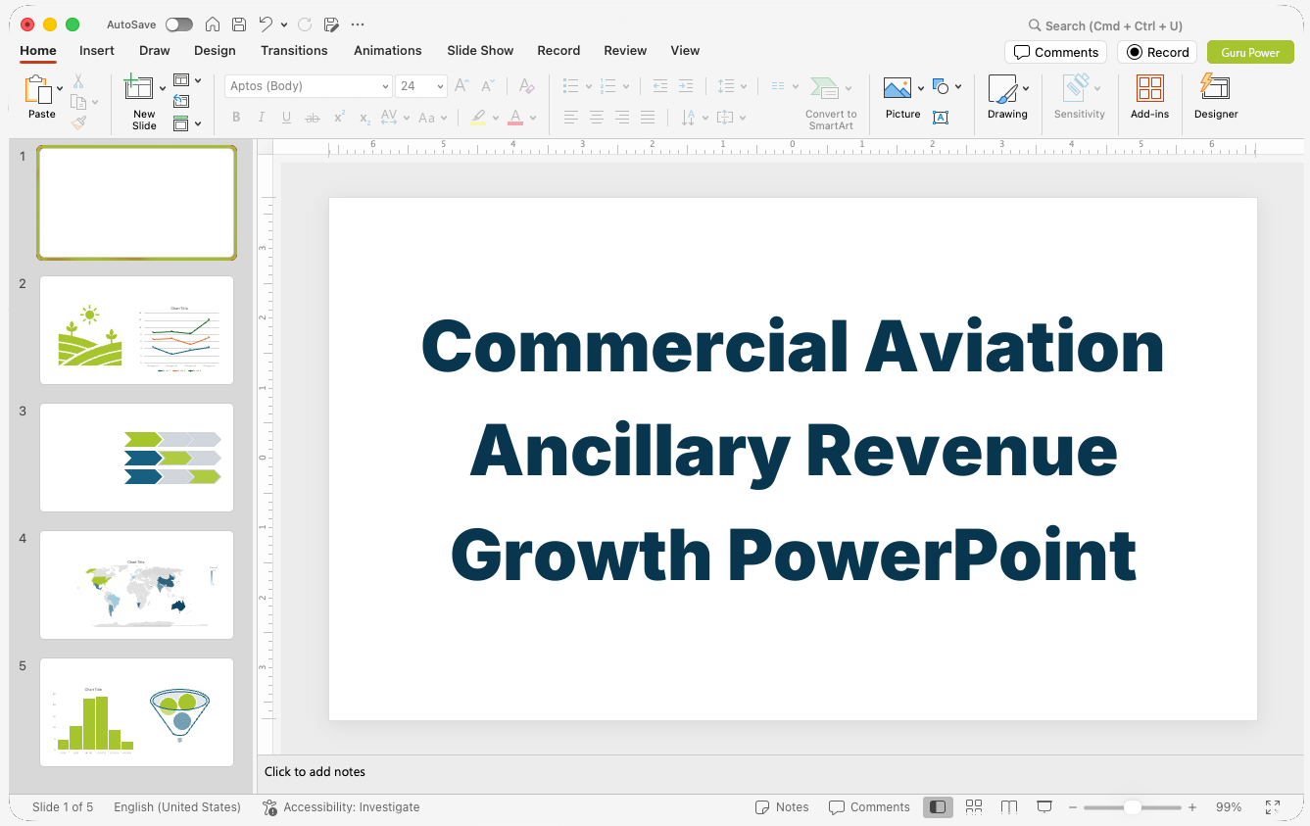Expand the Shapes dropdown arrow
This screenshot has height=826, width=1310.
(958, 86)
